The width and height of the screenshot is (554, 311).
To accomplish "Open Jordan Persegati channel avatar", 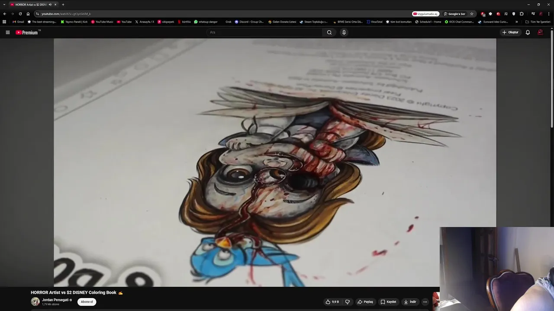I will click(x=35, y=301).
